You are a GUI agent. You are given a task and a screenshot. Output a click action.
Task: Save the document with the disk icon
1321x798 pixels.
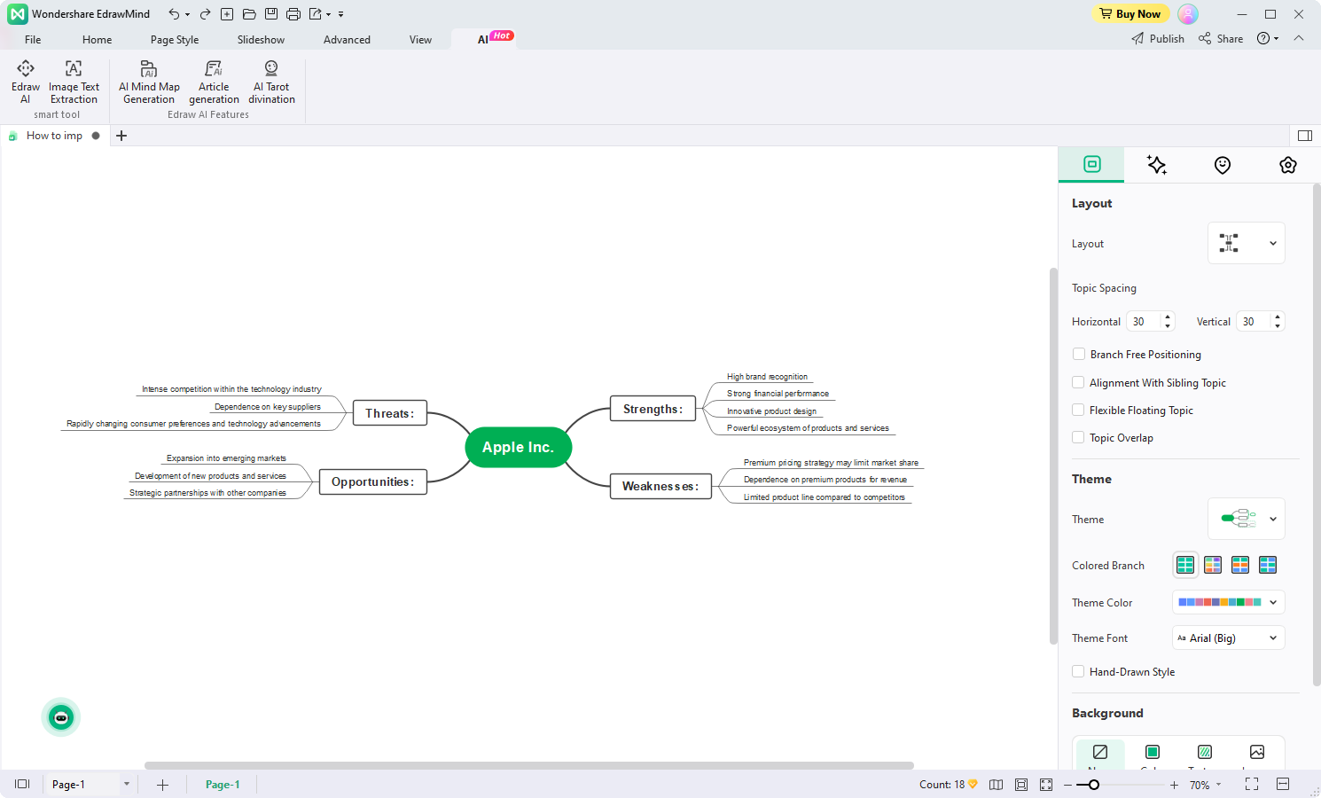click(271, 14)
